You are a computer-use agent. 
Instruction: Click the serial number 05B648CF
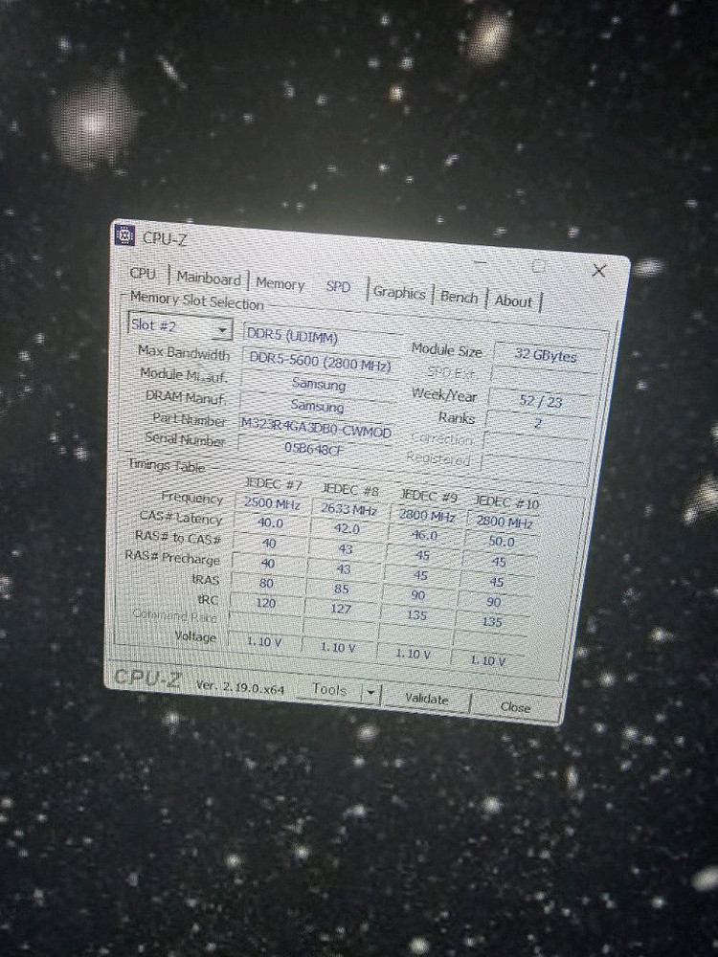[x=313, y=448]
